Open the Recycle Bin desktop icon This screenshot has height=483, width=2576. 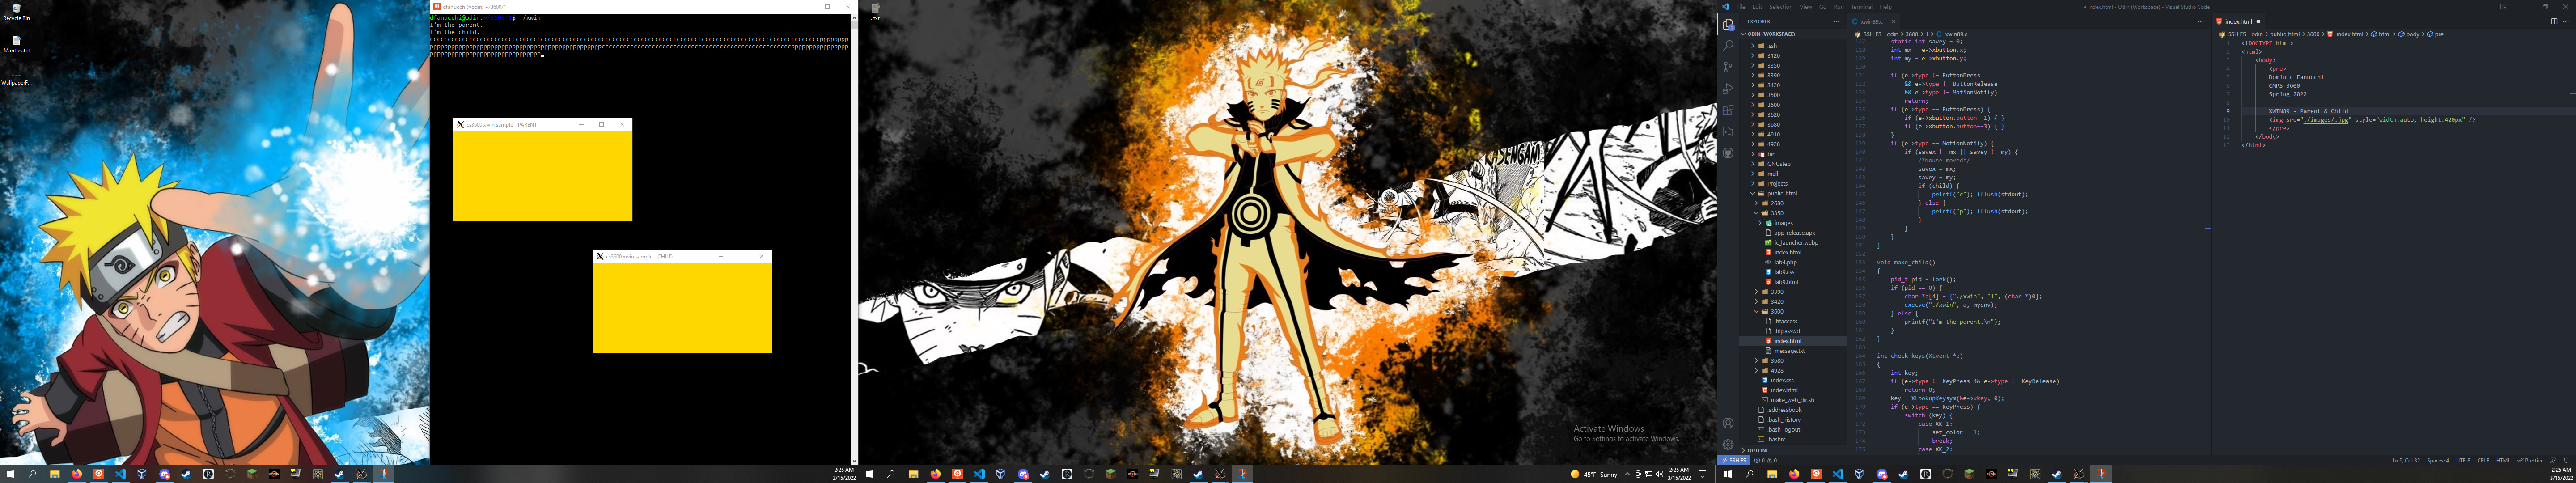tap(16, 12)
